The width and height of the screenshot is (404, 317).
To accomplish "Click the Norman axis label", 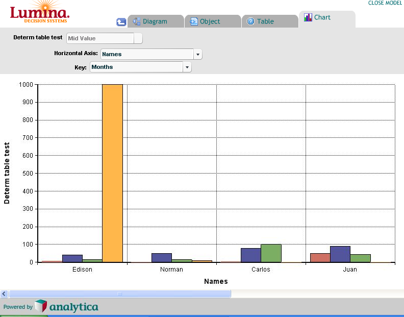I will (171, 270).
